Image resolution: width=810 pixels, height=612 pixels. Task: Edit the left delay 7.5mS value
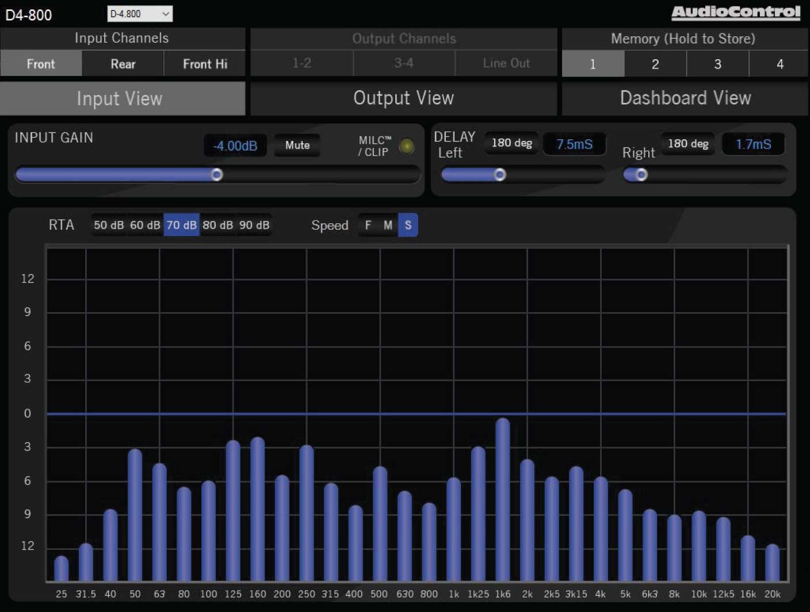(574, 144)
